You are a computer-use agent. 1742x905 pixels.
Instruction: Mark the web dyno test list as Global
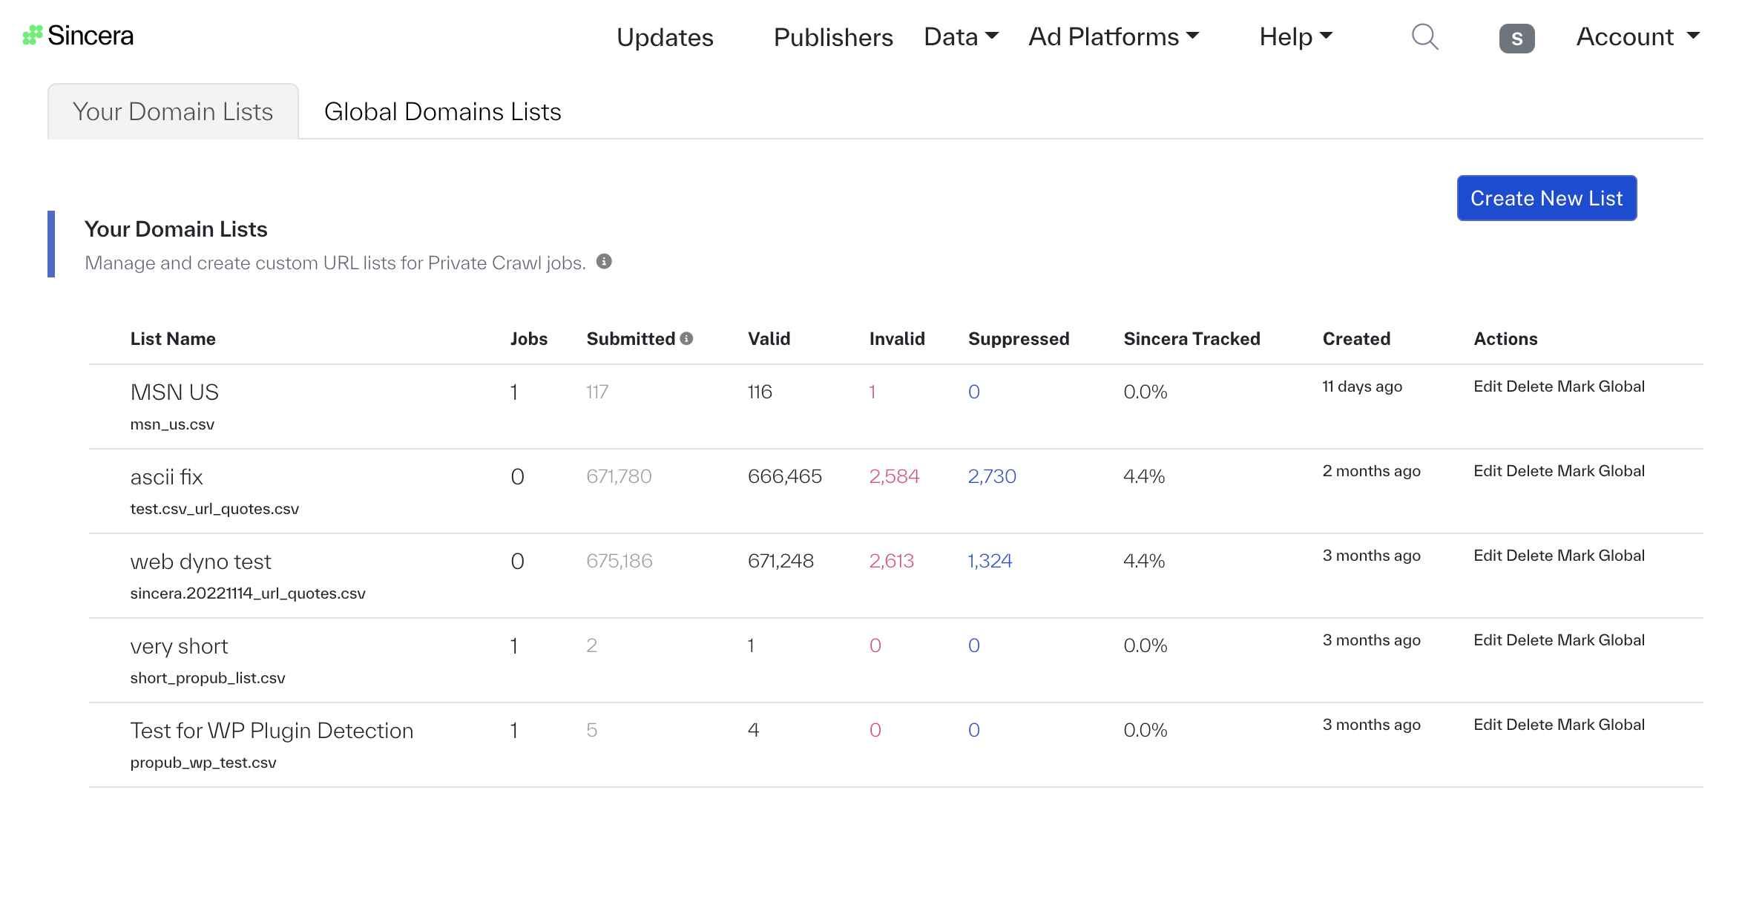[x=1603, y=555]
